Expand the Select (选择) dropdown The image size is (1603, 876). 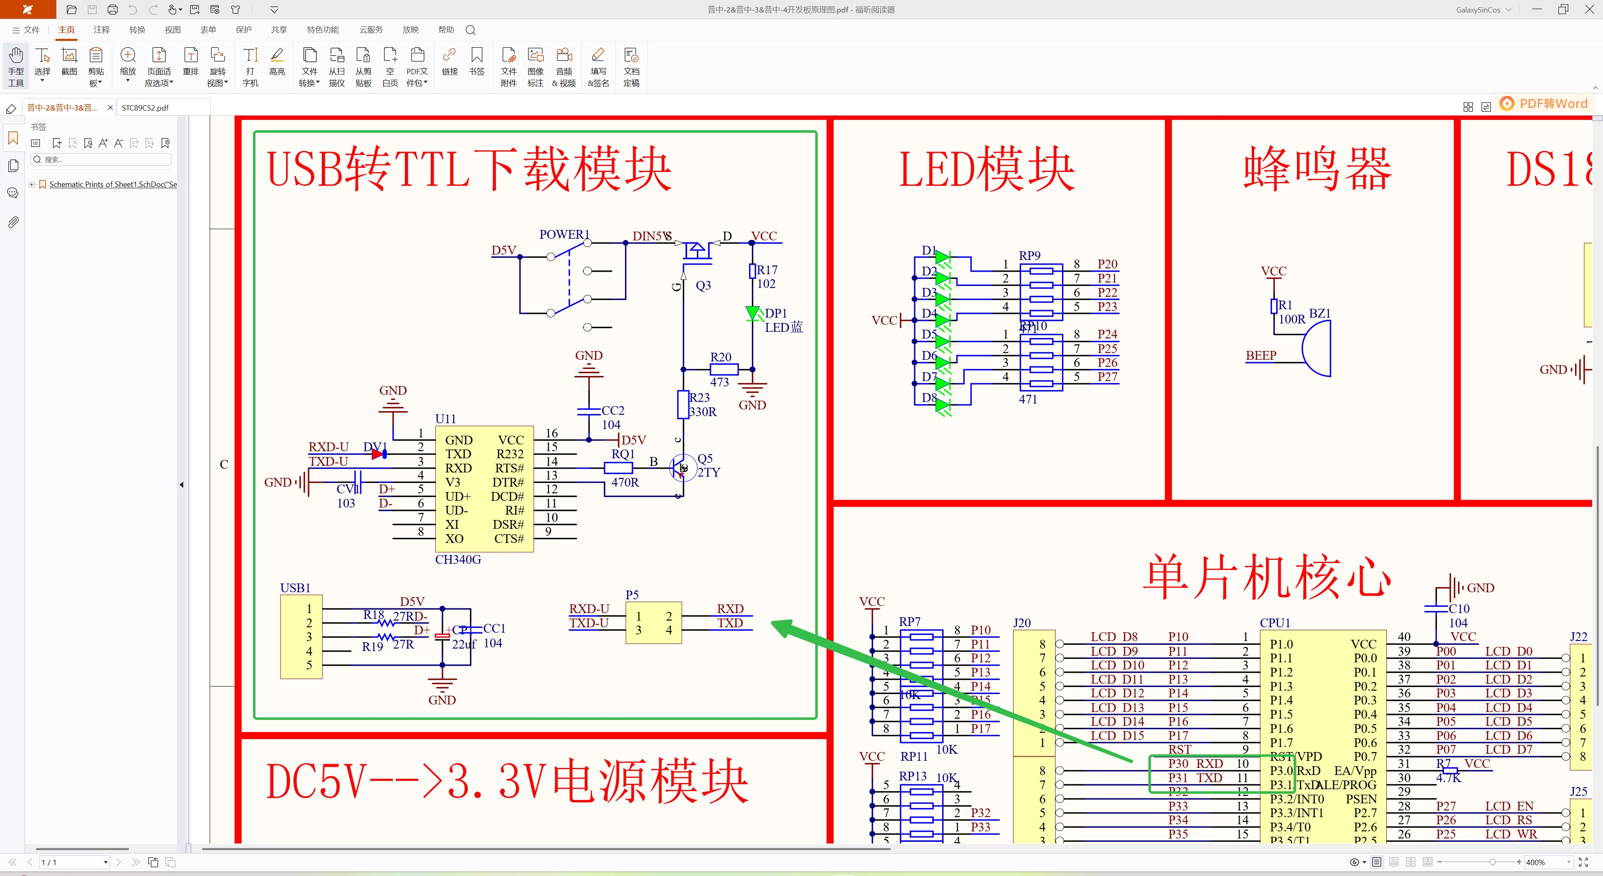pyautogui.click(x=42, y=81)
